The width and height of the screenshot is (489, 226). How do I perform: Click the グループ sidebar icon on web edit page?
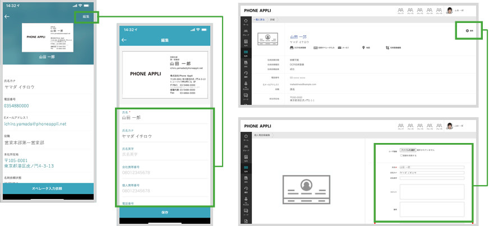246,147
